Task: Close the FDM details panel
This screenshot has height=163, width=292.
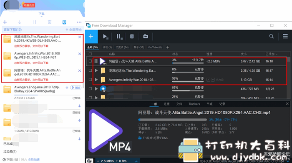Action: (x=287, y=104)
